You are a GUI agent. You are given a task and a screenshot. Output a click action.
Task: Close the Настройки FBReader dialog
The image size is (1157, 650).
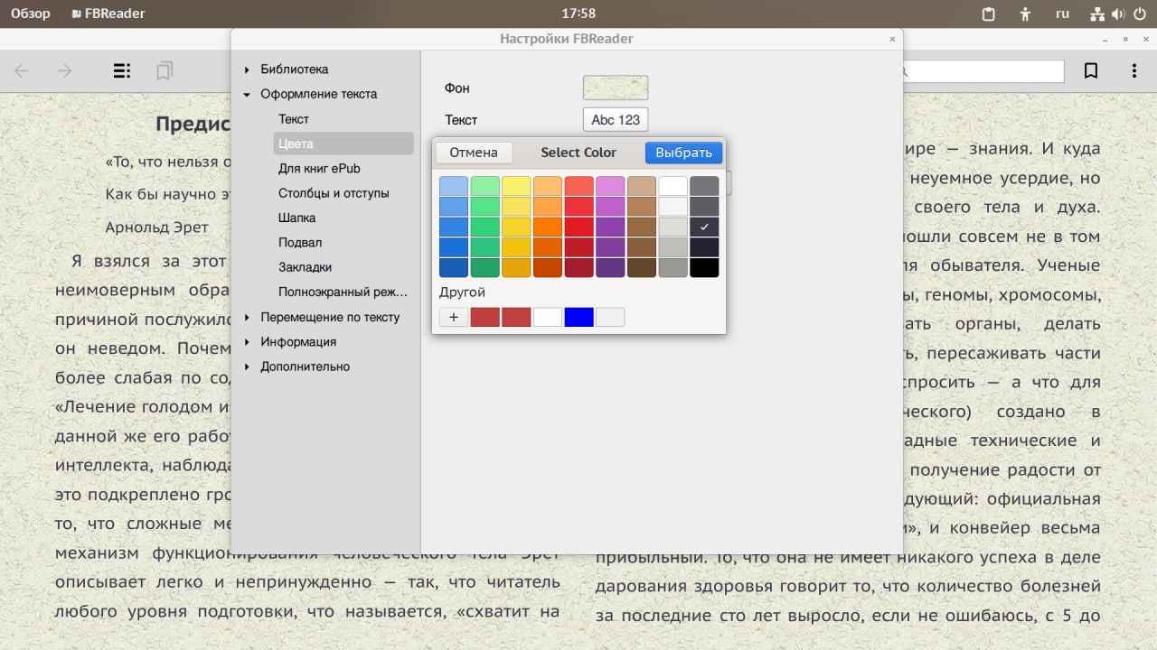pos(892,39)
